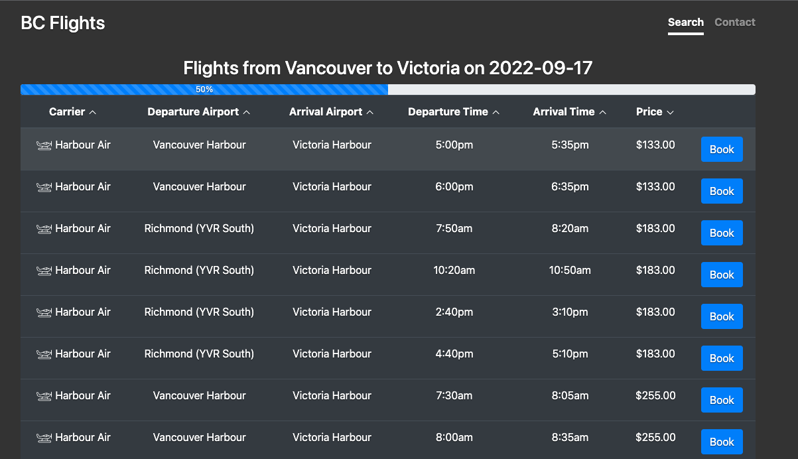Book the 8:00am Vancouver Harbour flight
Image resolution: width=798 pixels, height=459 pixels.
tap(722, 441)
